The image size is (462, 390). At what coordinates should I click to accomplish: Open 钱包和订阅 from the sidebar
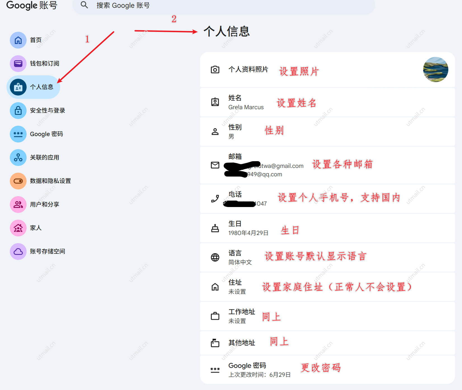click(45, 64)
